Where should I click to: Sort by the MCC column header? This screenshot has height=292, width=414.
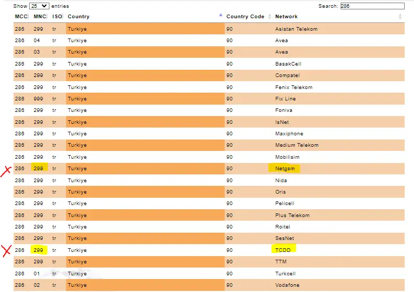pos(21,17)
